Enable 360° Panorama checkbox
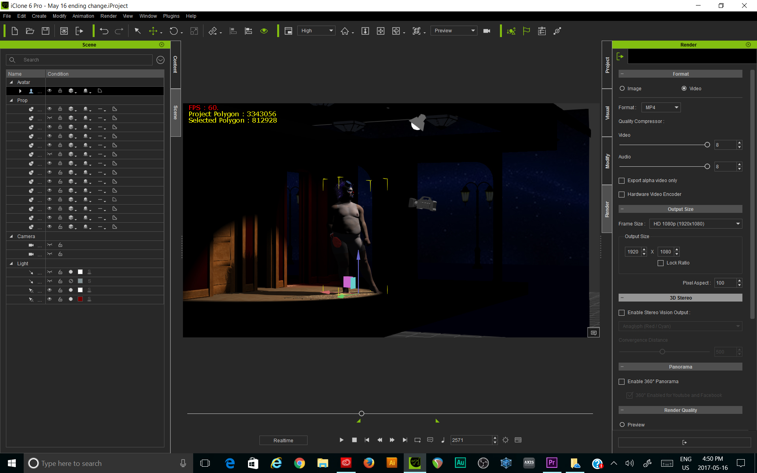 pos(622,382)
